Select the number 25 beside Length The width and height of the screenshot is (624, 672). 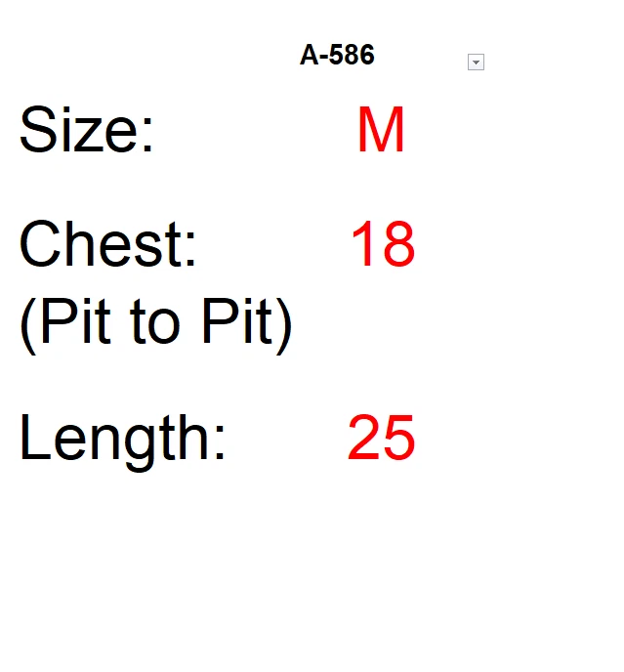381,439
